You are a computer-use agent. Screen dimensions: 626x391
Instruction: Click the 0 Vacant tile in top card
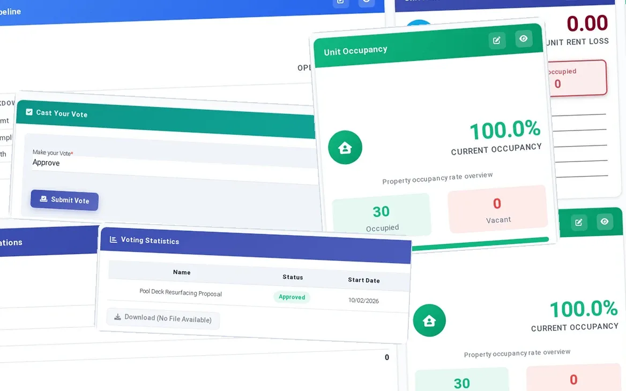point(497,209)
